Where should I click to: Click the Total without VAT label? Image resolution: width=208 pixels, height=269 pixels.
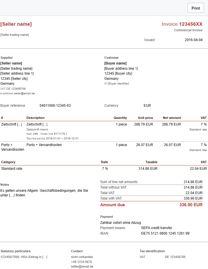(113, 187)
